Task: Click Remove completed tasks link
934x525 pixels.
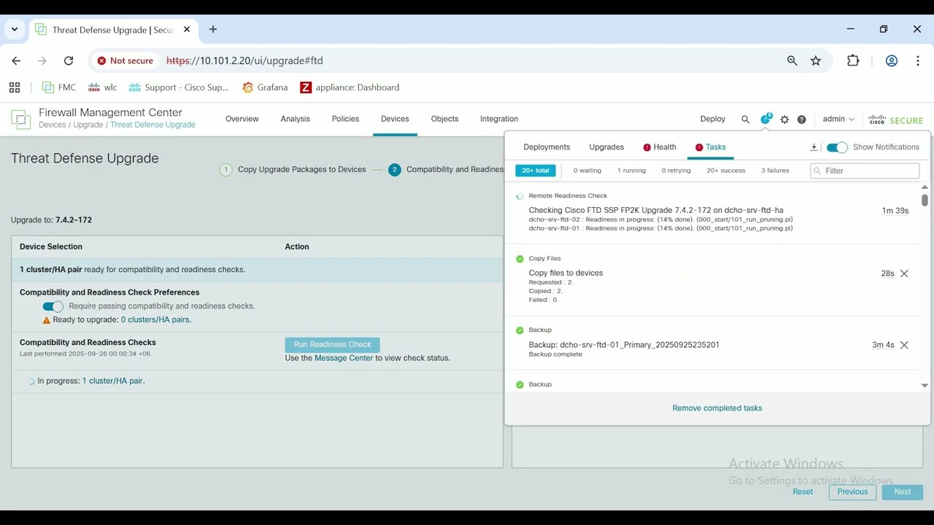Action: coord(717,408)
